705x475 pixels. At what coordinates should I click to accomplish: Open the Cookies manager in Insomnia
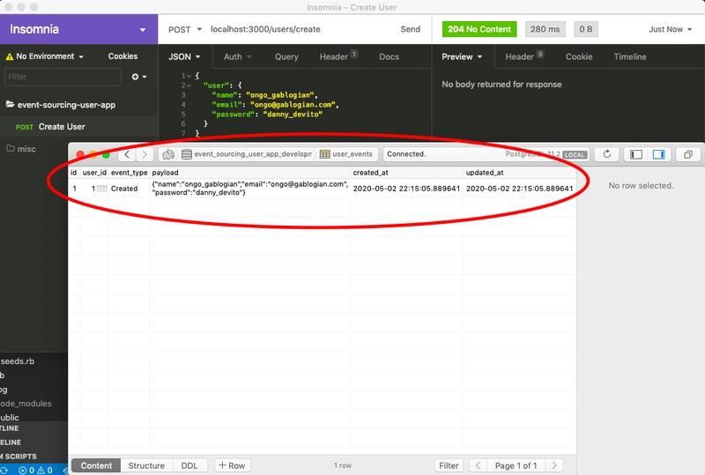point(122,56)
